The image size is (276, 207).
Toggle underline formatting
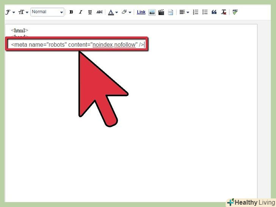(x=90, y=12)
